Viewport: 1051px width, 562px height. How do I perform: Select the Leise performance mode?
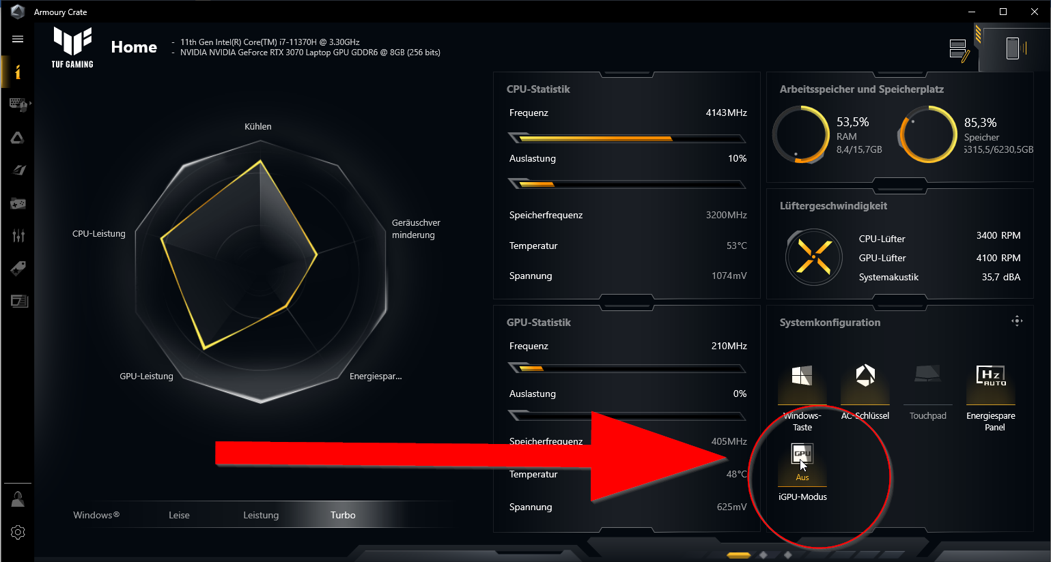click(179, 515)
